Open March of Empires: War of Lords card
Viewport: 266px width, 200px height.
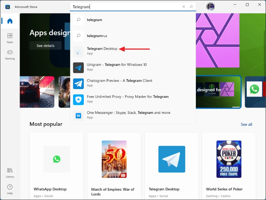(x=114, y=166)
